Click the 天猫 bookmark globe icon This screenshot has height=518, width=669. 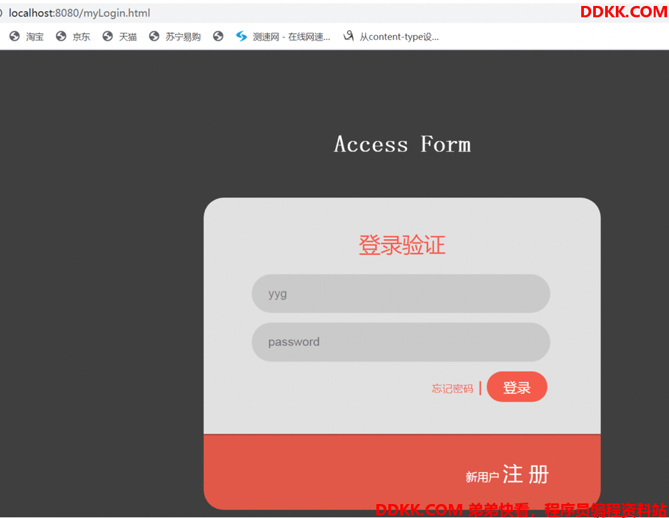[x=108, y=37]
